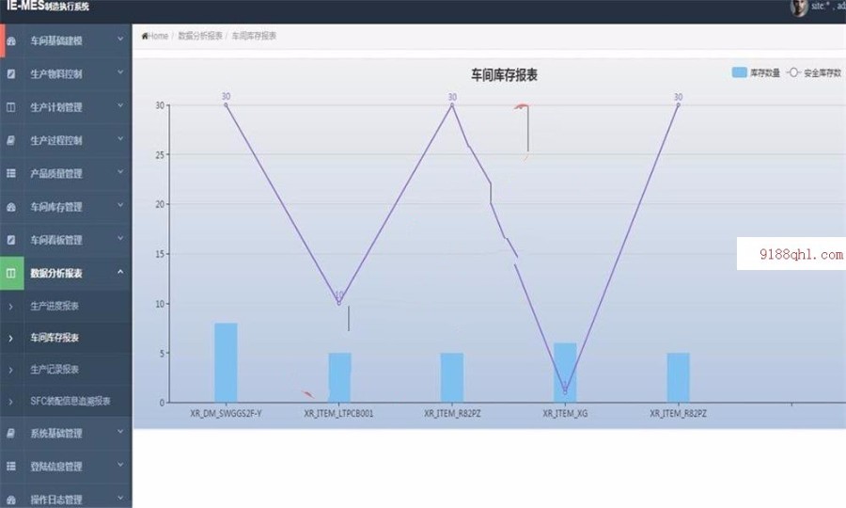Click the user avatar picture
Screen dimensions: 846x508
(x=799, y=8)
